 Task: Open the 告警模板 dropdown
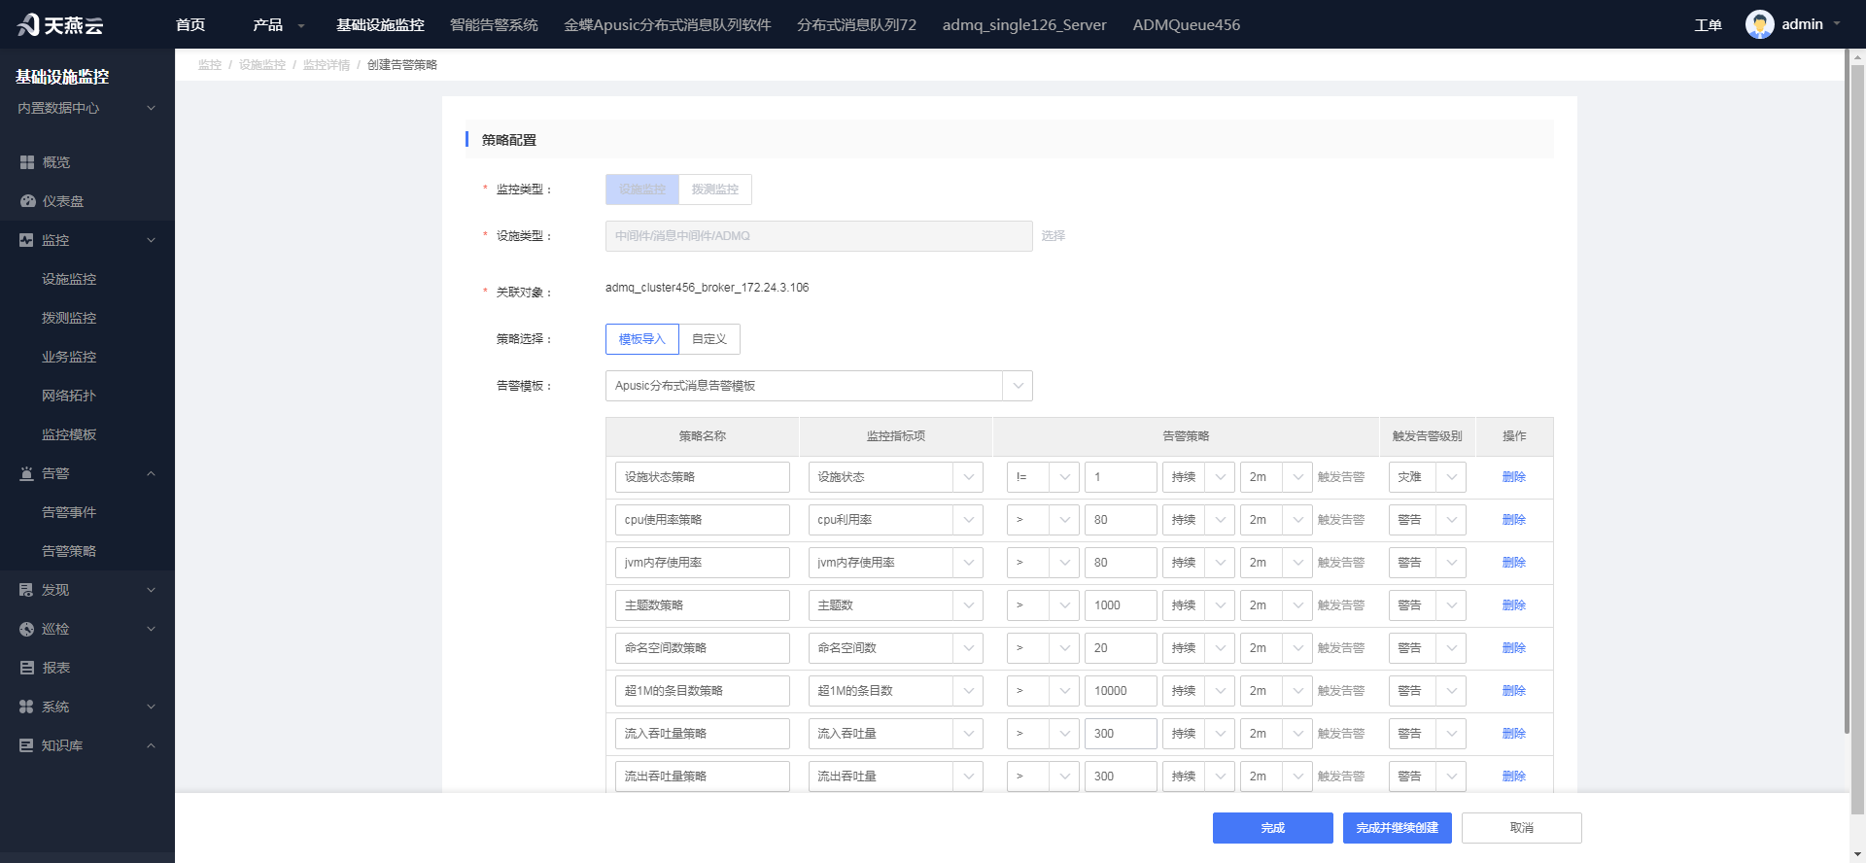[818, 386]
